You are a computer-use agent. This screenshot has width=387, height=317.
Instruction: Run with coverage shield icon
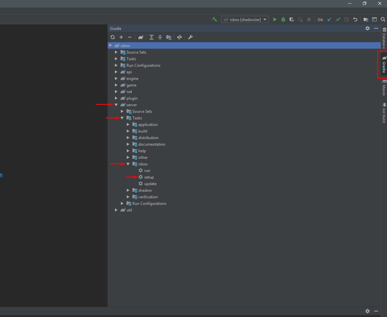tap(292, 19)
